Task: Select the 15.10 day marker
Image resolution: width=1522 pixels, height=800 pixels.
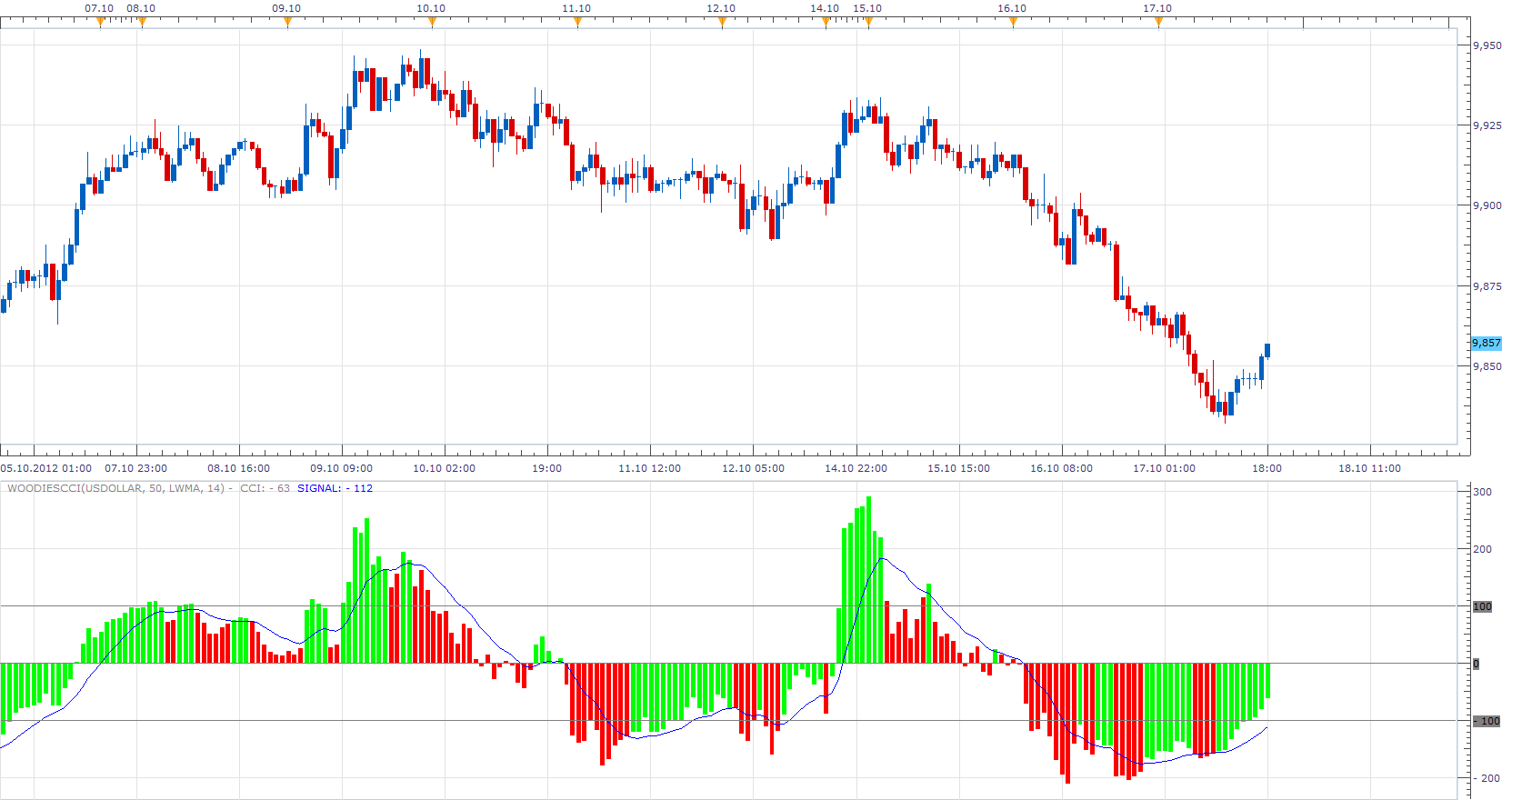Action: (868, 23)
